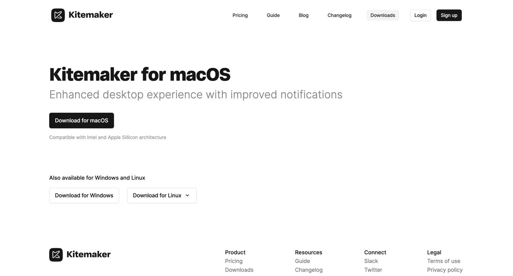Viewport: 513px width, 276px height.
Task: Click the 'Resources' footer column heading
Action: coord(308,252)
